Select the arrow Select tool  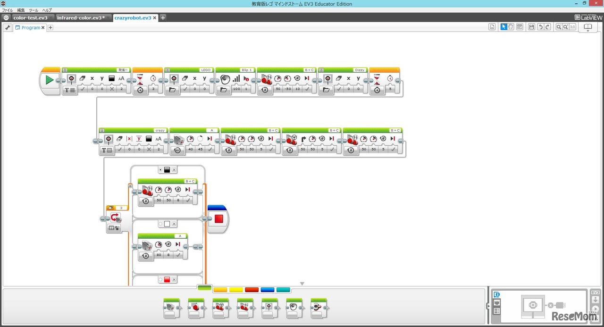[x=503, y=27]
